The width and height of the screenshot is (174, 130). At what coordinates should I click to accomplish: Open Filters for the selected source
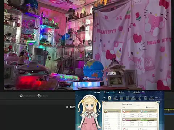42,96
